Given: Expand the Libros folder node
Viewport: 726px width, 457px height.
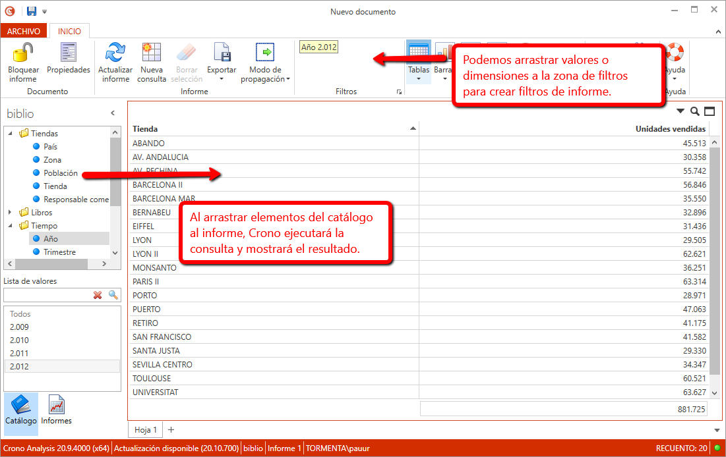Looking at the screenshot, I should click(x=11, y=213).
